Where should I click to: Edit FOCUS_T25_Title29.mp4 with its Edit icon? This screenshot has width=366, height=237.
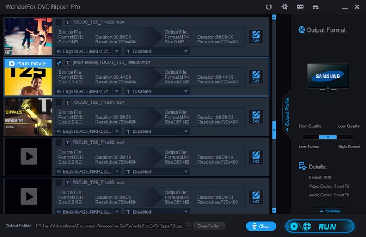(256, 37)
